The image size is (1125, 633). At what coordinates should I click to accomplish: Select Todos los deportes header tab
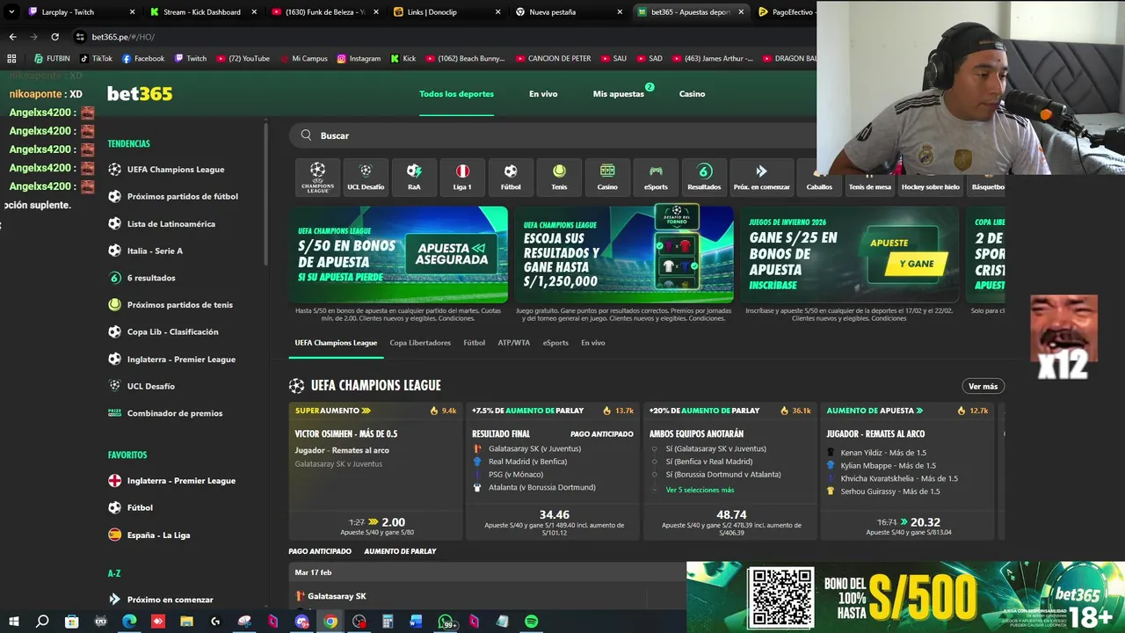point(456,94)
